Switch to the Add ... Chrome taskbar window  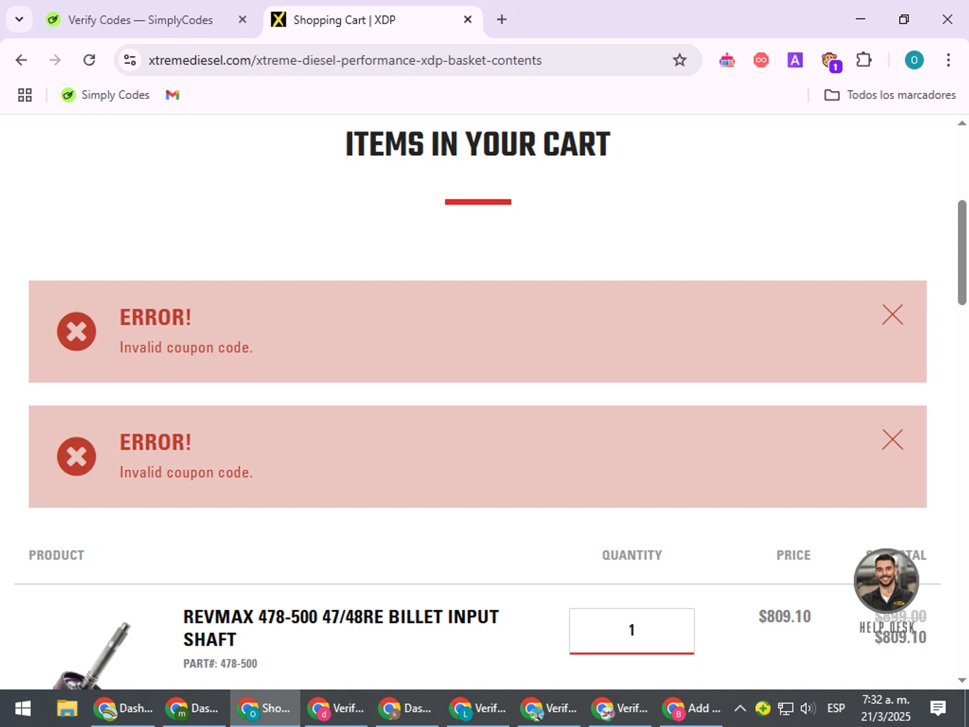692,708
